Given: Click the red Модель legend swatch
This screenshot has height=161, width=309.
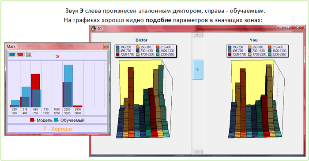Looking at the screenshot, I should (x=32, y=120).
